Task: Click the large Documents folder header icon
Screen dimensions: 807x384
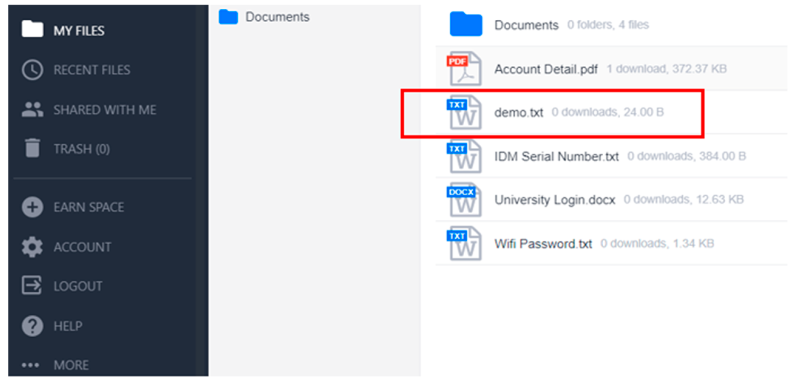Action: (x=466, y=25)
